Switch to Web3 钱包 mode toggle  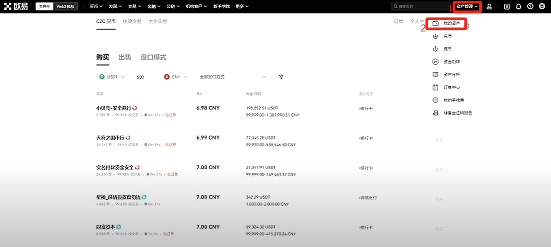[65, 7]
